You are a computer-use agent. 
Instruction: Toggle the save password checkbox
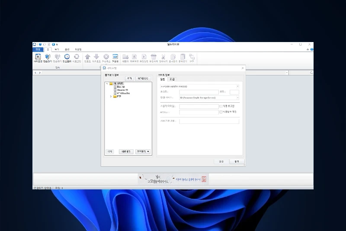(x=221, y=112)
